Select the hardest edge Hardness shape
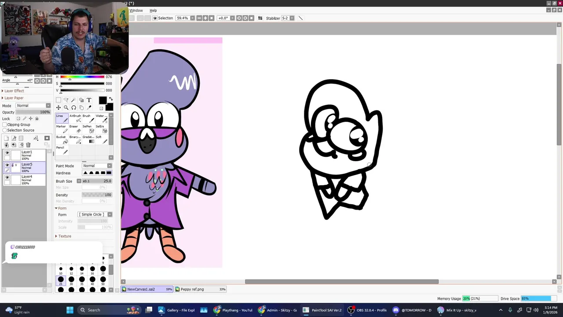Screen dimensions: 563x317 (x=109, y=173)
